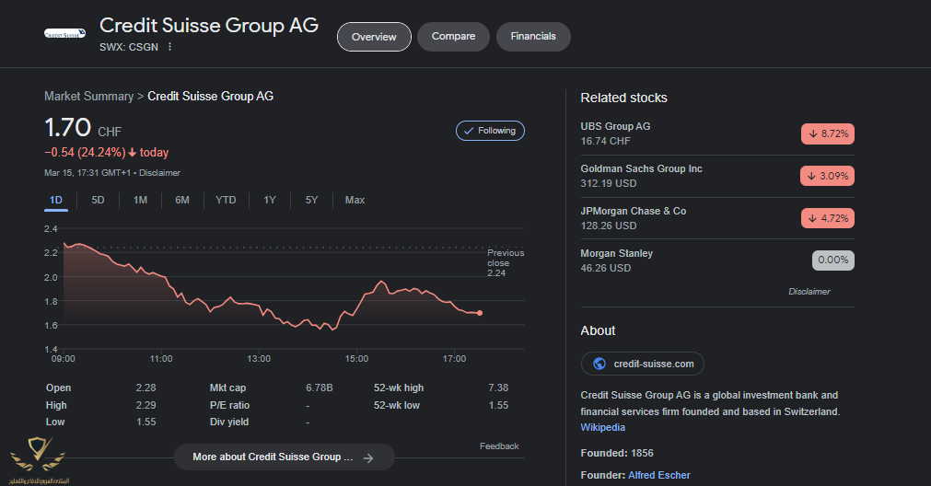
Task: Click the JPMorgan 4.72% decline badge
Action: click(x=828, y=218)
